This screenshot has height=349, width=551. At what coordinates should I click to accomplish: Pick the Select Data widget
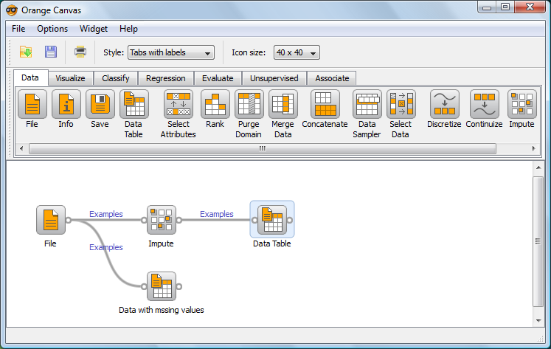[x=401, y=104]
